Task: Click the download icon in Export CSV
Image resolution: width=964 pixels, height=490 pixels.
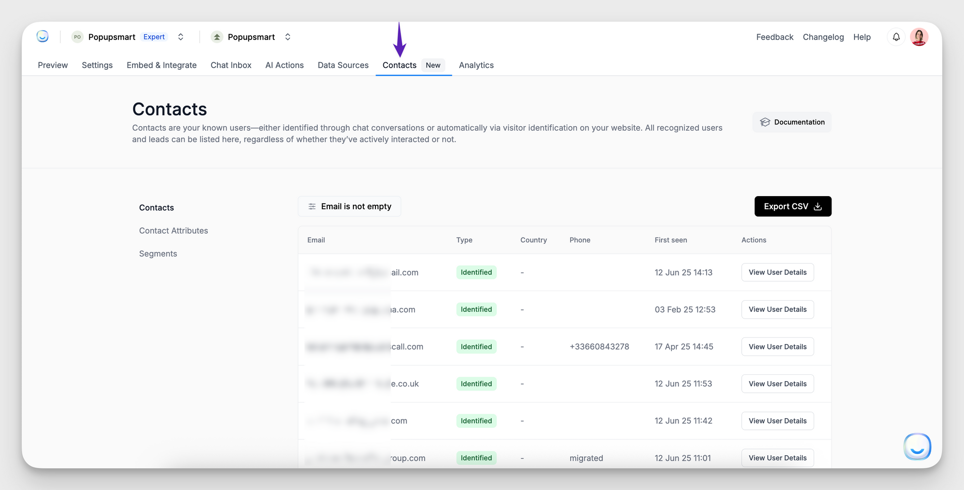Action: pyautogui.click(x=817, y=206)
